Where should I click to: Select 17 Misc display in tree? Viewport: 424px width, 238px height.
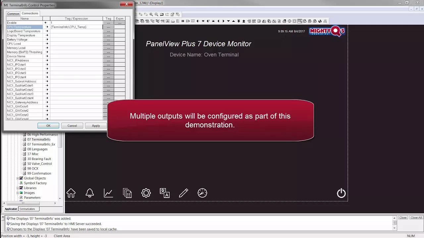click(33, 154)
